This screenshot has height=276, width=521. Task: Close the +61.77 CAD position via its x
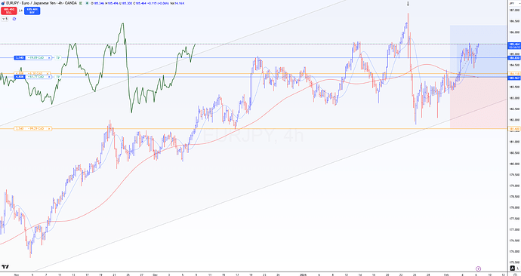click(x=49, y=77)
